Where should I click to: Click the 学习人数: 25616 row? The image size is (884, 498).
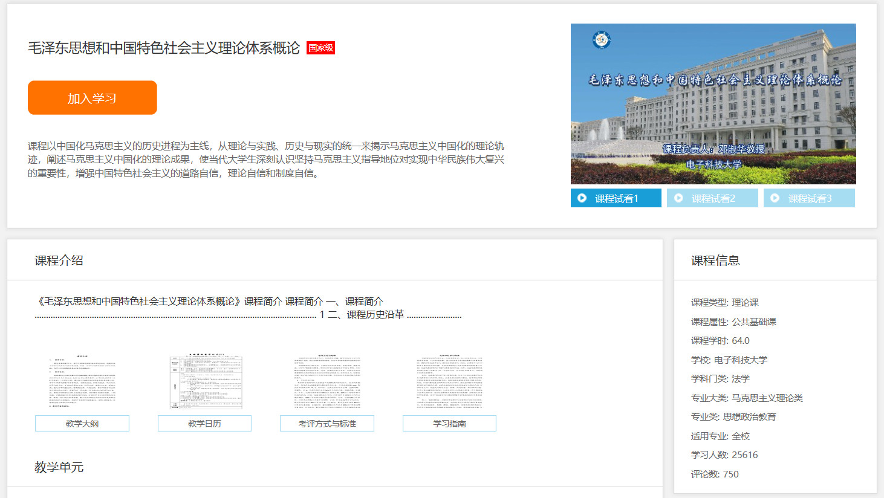[724, 454]
